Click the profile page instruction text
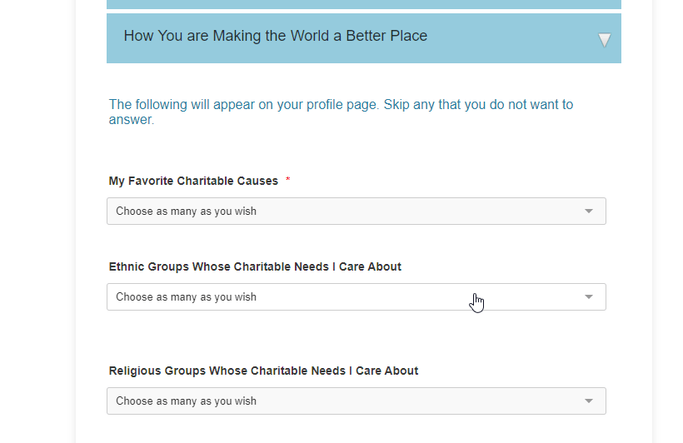The width and height of the screenshot is (683, 443). pos(341,105)
